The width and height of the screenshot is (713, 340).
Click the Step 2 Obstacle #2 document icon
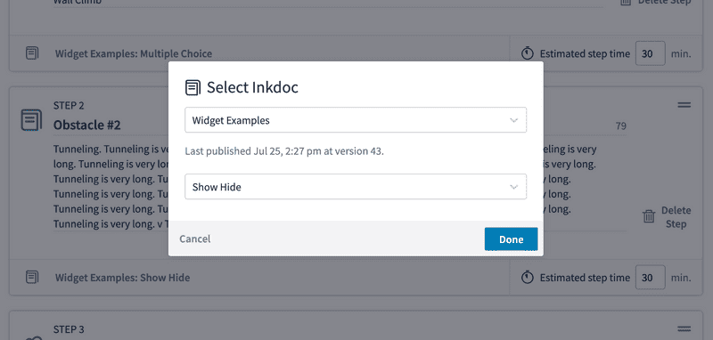[x=32, y=120]
